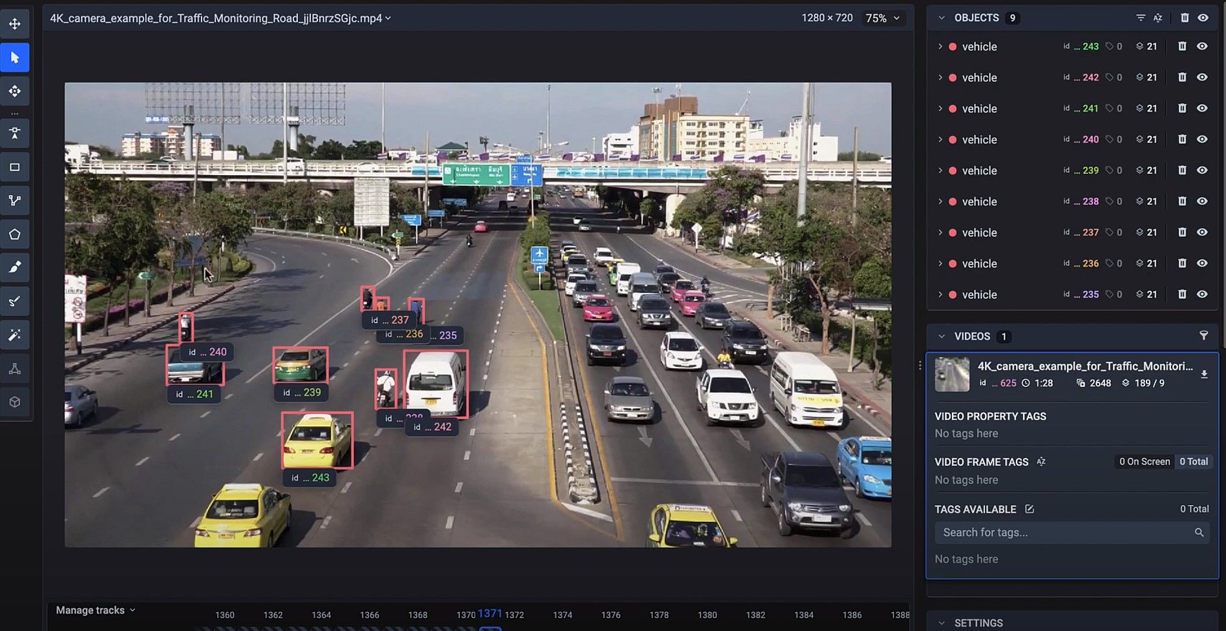Viewport: 1226px width, 631px height.
Task: Open the Magic Wand auto-annotation tool
Action: click(15, 335)
